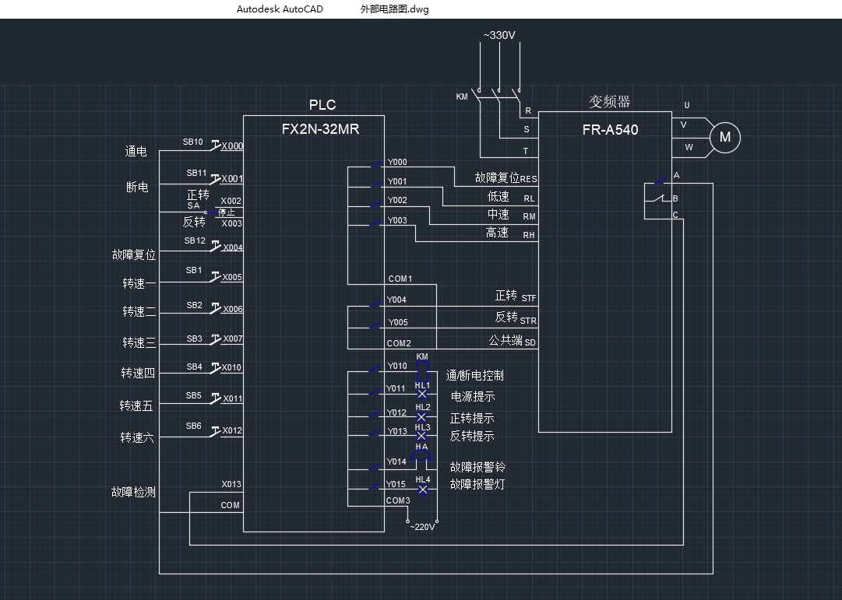Select the X002 terminal label
The image size is (842, 600).
pyautogui.click(x=231, y=201)
